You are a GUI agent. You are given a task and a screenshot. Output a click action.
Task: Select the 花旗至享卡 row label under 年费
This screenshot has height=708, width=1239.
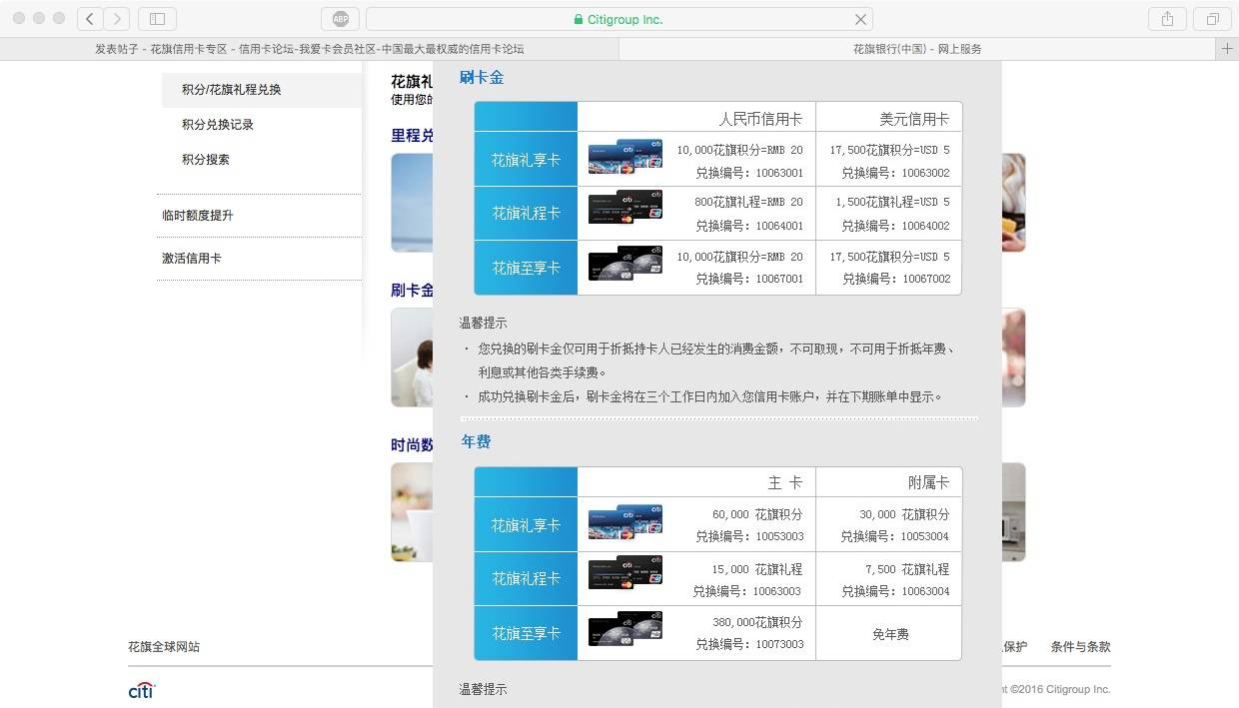[x=526, y=633]
